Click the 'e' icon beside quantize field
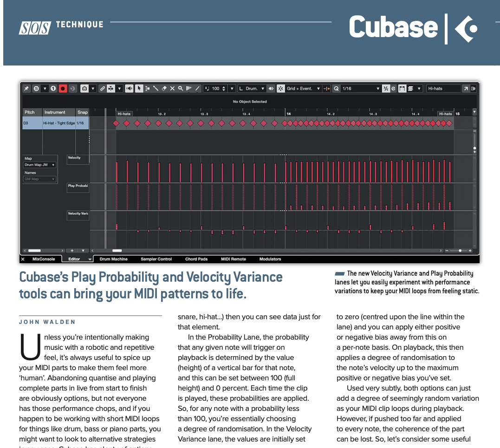Screen dimensions: 500x448 pos(394,88)
